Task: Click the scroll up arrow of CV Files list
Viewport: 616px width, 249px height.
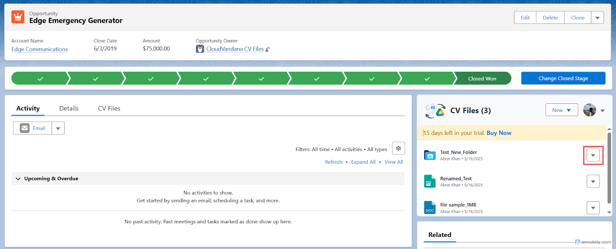Action: pyautogui.click(x=609, y=129)
